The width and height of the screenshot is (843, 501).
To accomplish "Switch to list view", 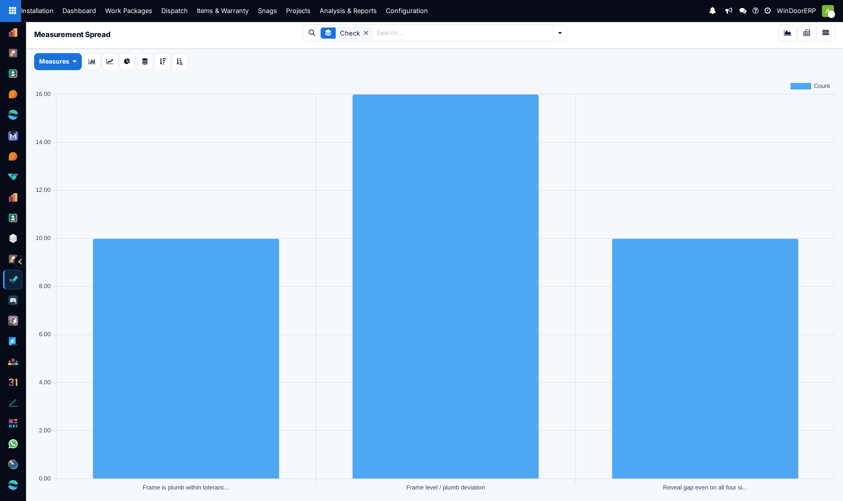I will click(825, 33).
